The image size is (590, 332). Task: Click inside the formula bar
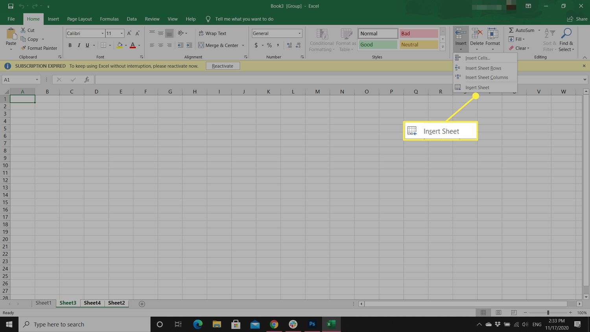click(275, 79)
